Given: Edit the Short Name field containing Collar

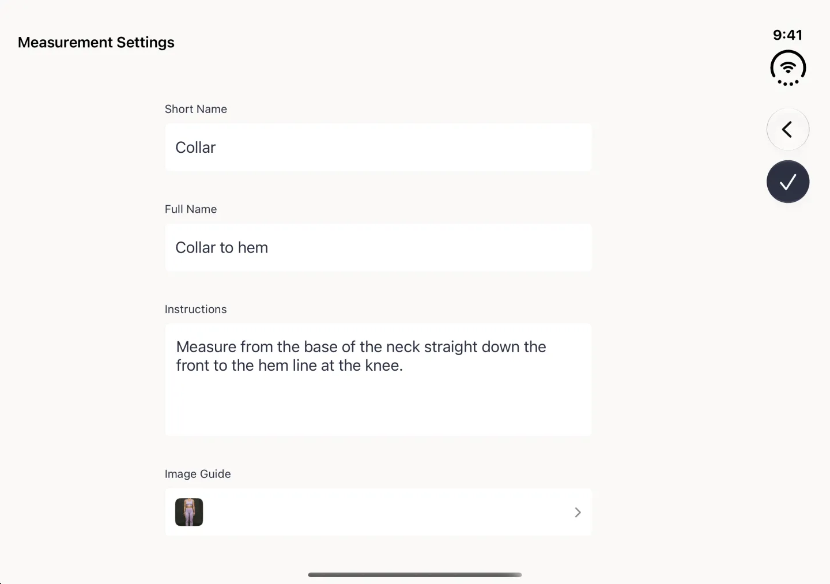Looking at the screenshot, I should 378,148.
